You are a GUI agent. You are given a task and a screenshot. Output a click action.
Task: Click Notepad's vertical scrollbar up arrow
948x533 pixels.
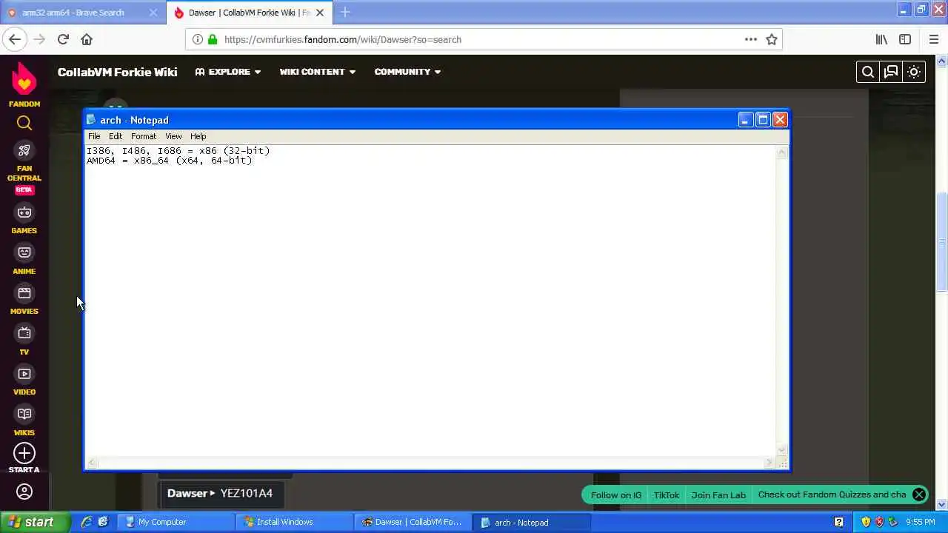781,152
